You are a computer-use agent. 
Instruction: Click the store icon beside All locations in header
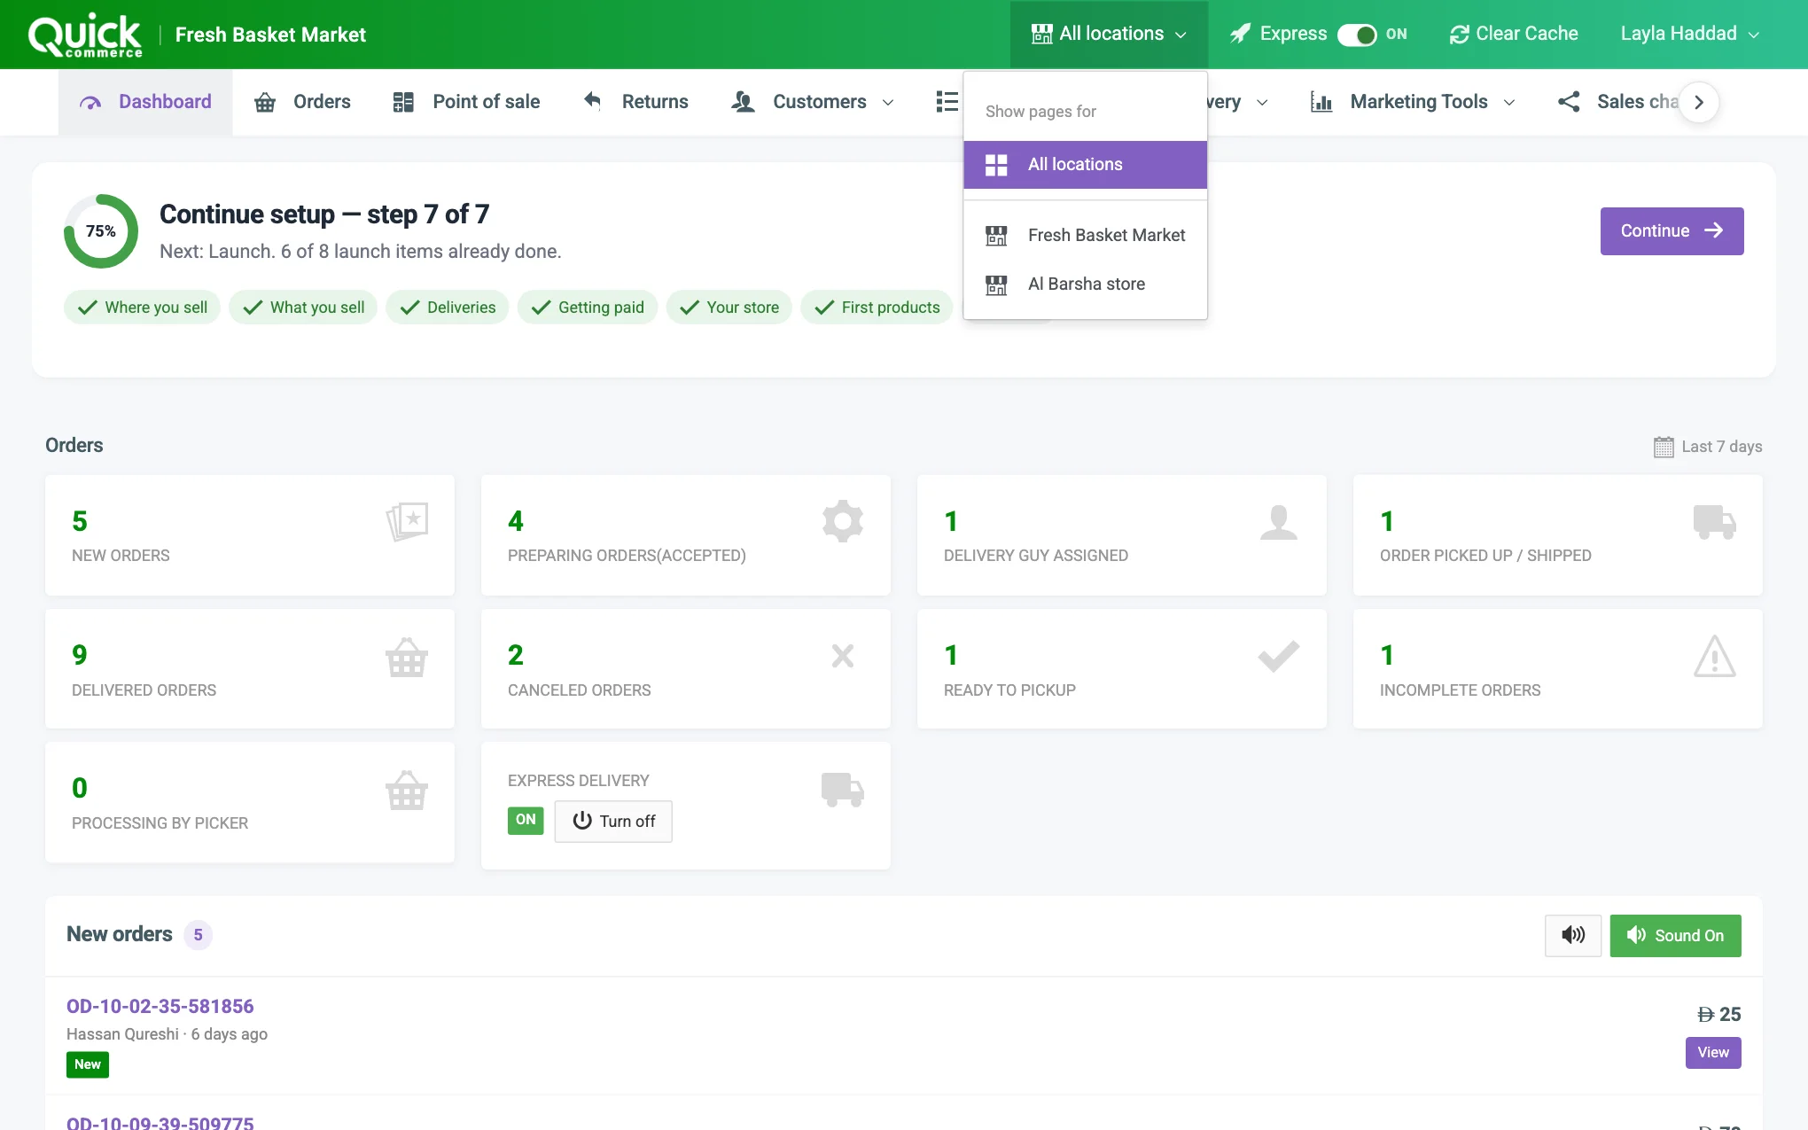[x=1041, y=34]
